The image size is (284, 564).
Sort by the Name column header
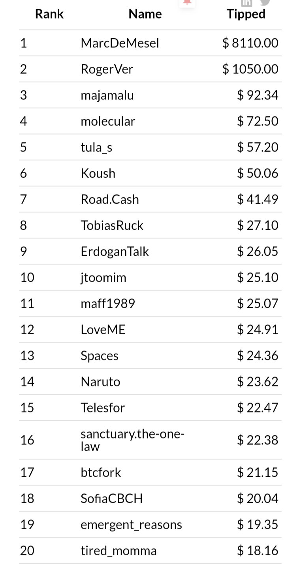(x=145, y=14)
